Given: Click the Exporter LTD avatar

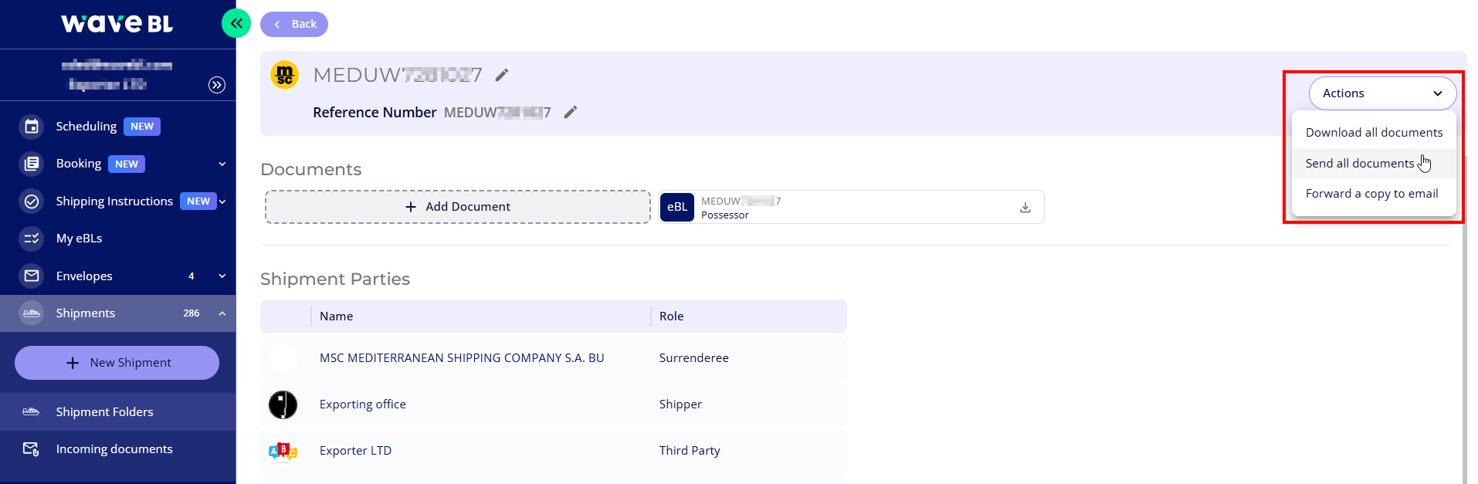Looking at the screenshot, I should coord(283,451).
